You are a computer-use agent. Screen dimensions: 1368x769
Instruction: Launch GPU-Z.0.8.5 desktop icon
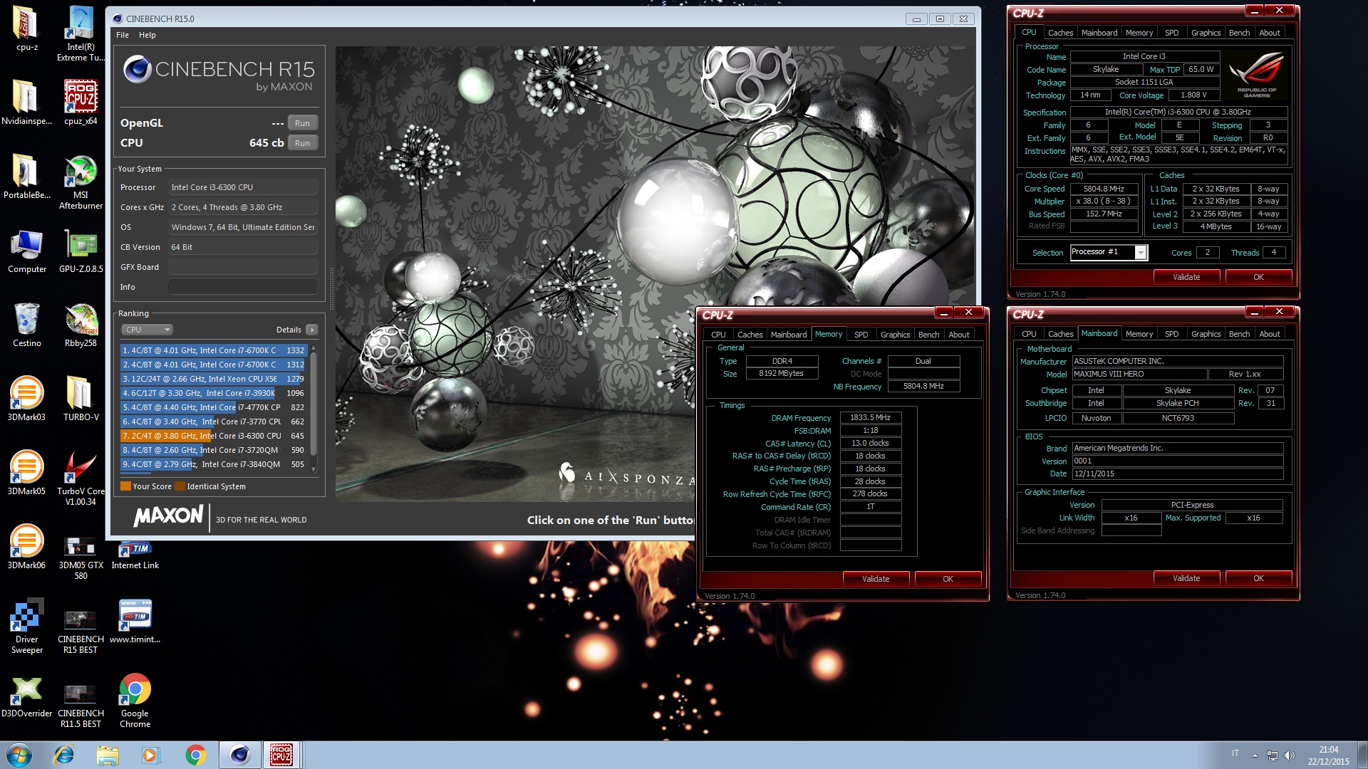(81, 251)
